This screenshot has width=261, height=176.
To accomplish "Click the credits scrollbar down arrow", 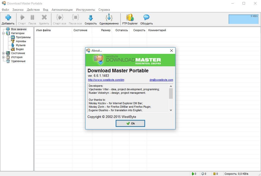I will pyautogui.click(x=171, y=110).
